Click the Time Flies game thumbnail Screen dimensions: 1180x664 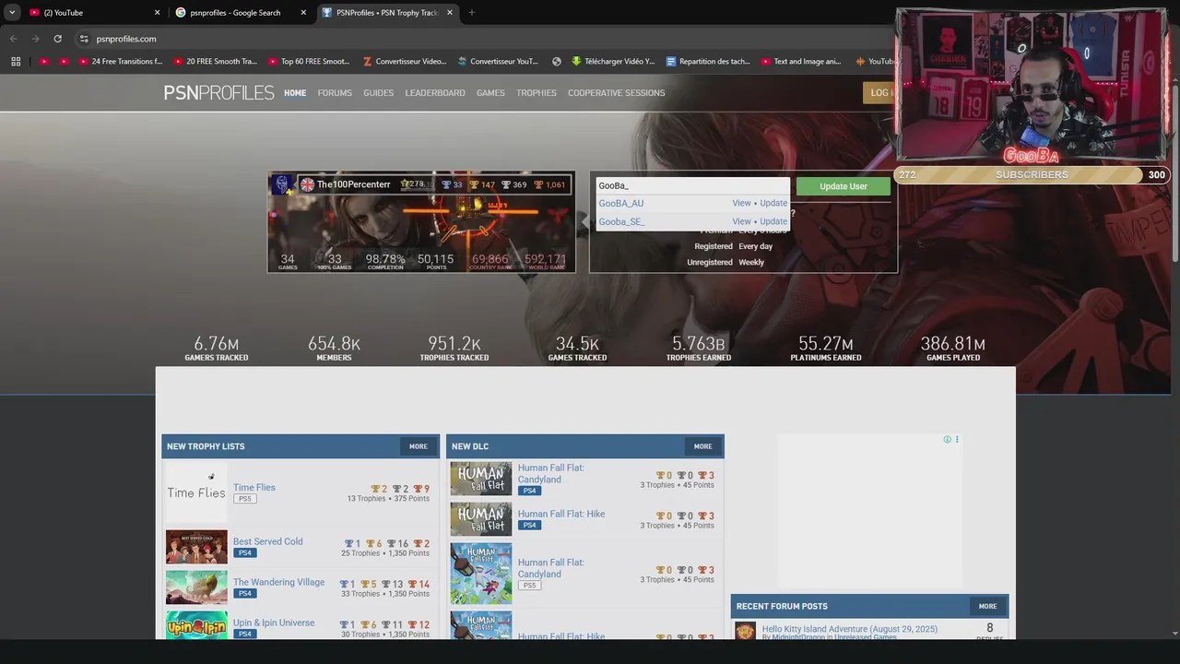(x=196, y=492)
